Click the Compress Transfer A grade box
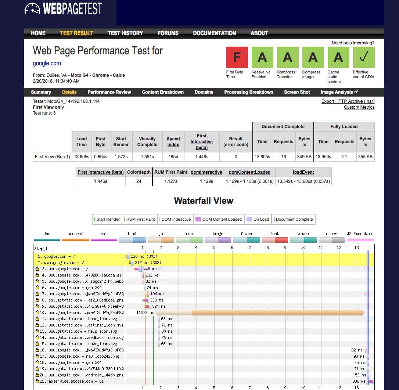The width and height of the screenshot is (399, 390). [x=287, y=57]
